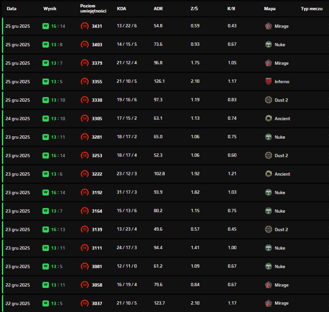Click the Typ meczu column header
The width and height of the screenshot is (329, 312).
[311, 9]
